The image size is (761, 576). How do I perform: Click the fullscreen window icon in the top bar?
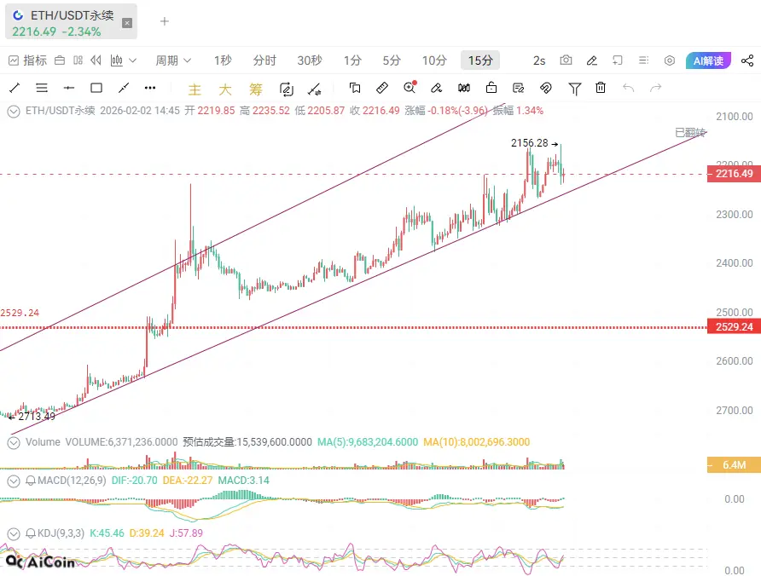[x=618, y=60]
